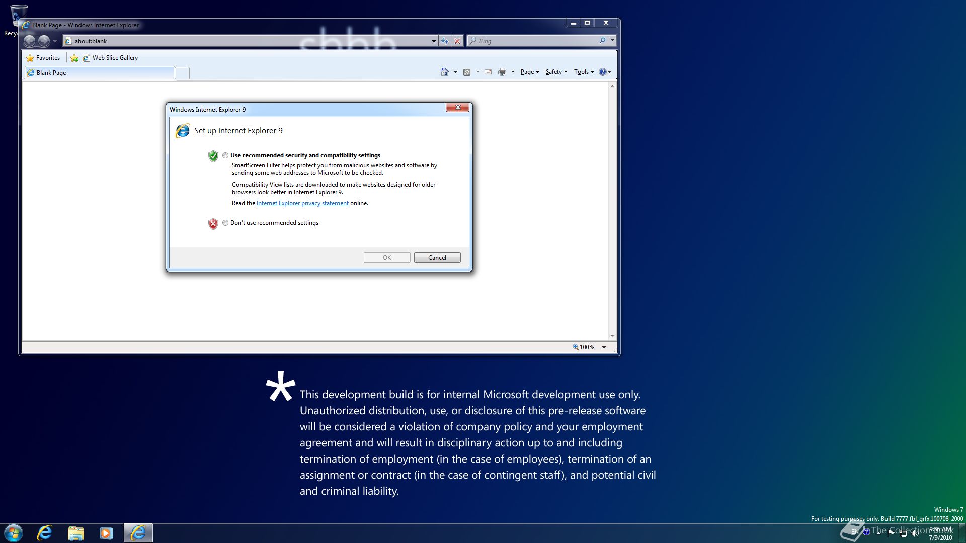
Task: Select 'Use recommended security and compatibility settings' radio
Action: 225,155
